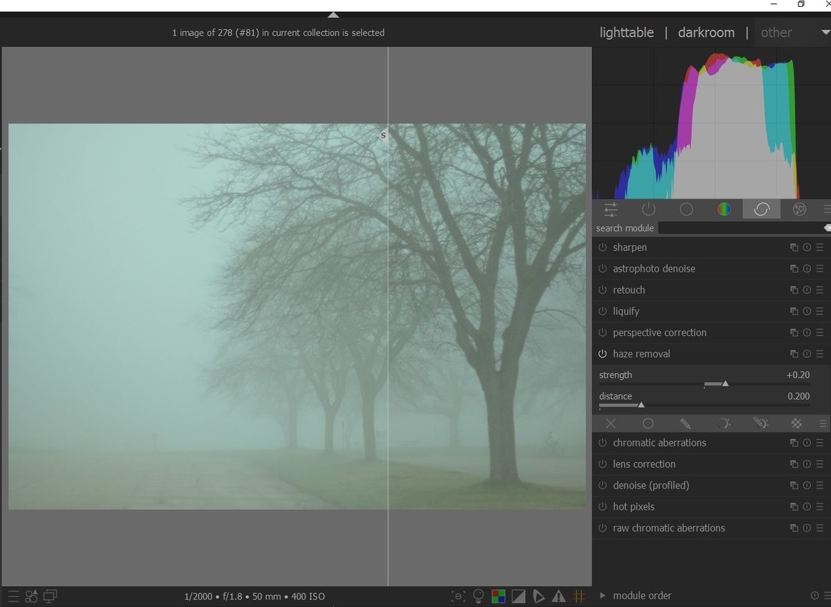Reset the sharpen module parameters
The width and height of the screenshot is (831, 607).
pyautogui.click(x=807, y=247)
